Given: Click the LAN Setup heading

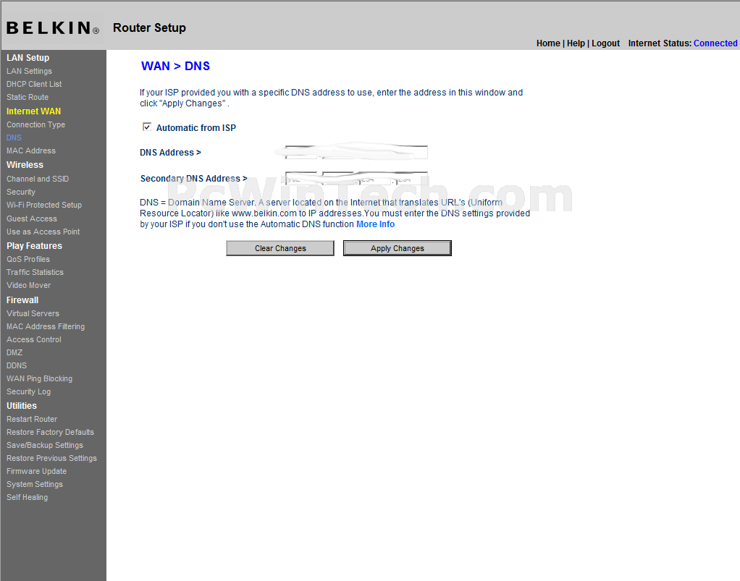Looking at the screenshot, I should (x=28, y=58).
